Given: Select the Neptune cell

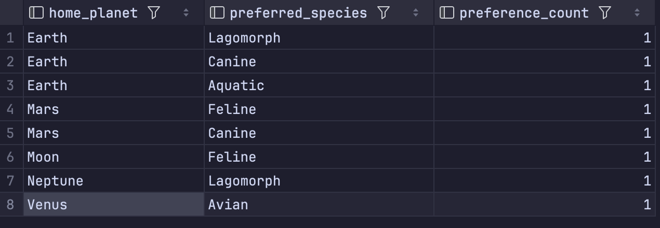Looking at the screenshot, I should pyautogui.click(x=114, y=181).
